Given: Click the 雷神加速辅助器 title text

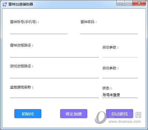Looking at the screenshot, I should 21,4.
